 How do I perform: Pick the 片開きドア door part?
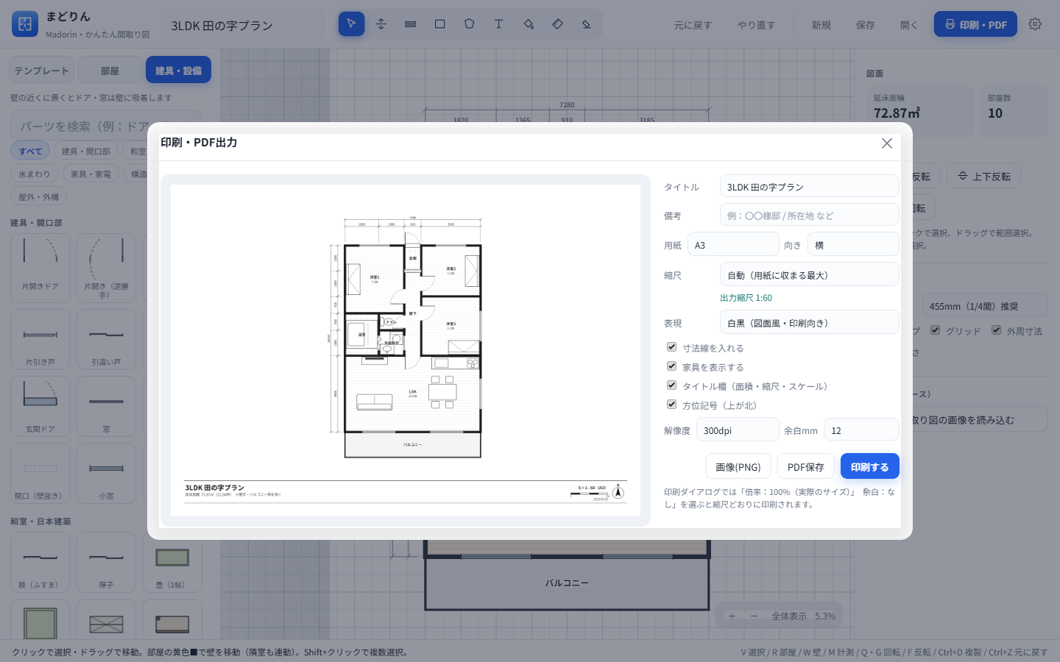coord(40,268)
